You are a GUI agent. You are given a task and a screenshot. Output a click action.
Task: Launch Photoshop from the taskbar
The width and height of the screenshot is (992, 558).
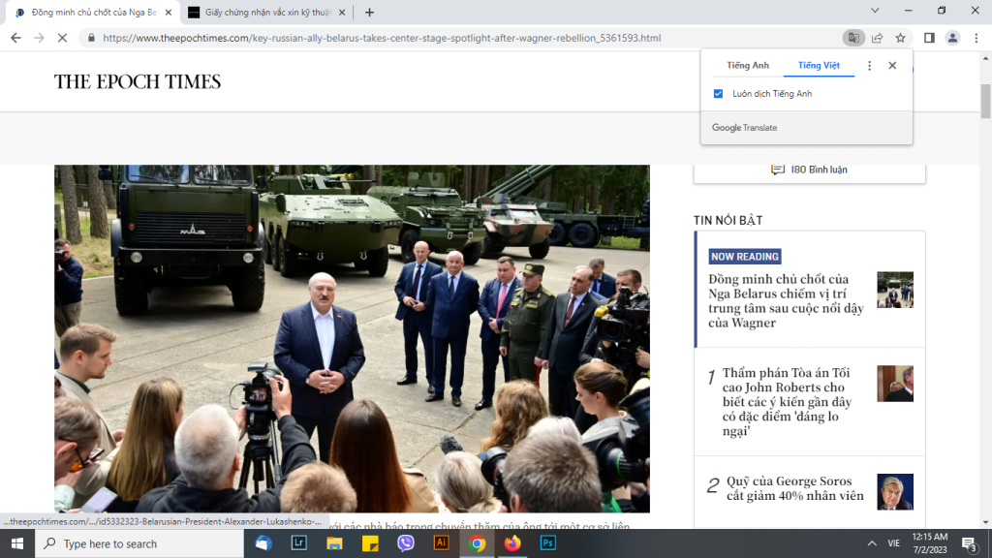[x=547, y=543]
